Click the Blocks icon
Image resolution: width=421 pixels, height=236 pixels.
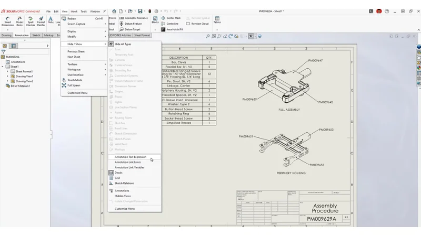click(155, 20)
